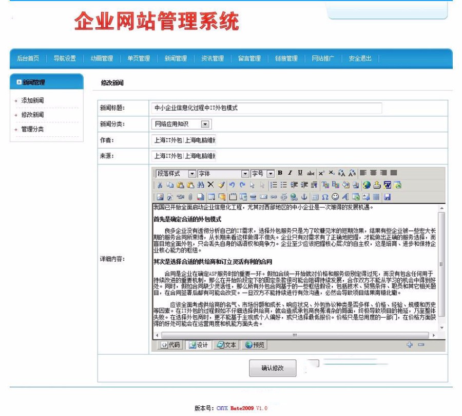Click the anchor icon

coord(304,197)
